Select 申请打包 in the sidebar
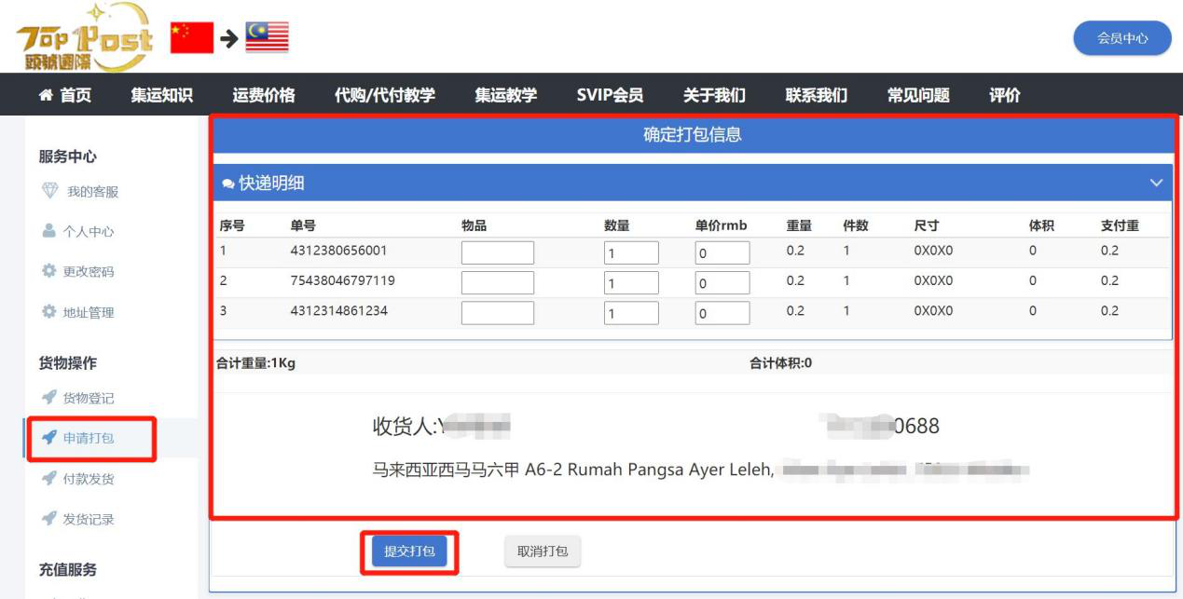Image resolution: width=1183 pixels, height=599 pixels. (88, 439)
